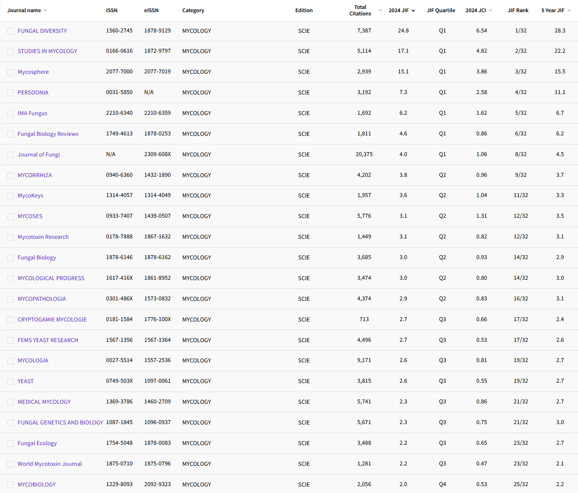Select 5 Year JIF value 28.3
The height and width of the screenshot is (493, 578).
pos(560,30)
